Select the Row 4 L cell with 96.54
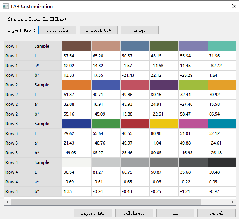The width and height of the screenshot is (239, 219). coord(77,172)
